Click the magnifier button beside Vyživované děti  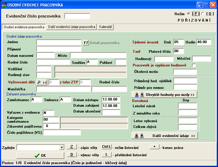pyautogui.click(x=41, y=82)
